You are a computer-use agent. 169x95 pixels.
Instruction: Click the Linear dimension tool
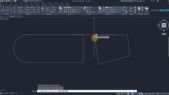pos(53,7)
